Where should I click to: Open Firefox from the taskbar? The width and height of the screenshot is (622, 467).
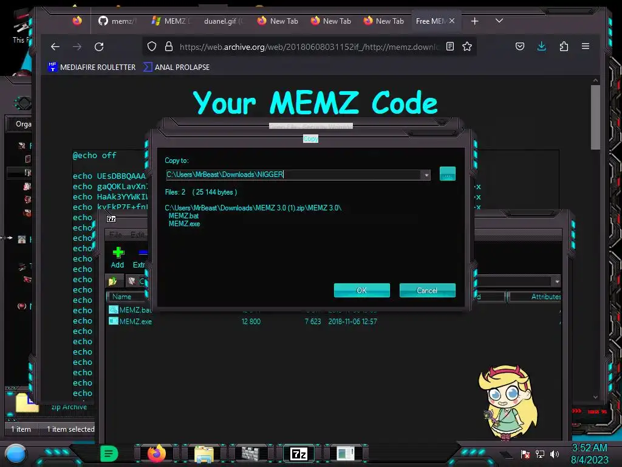(x=157, y=454)
